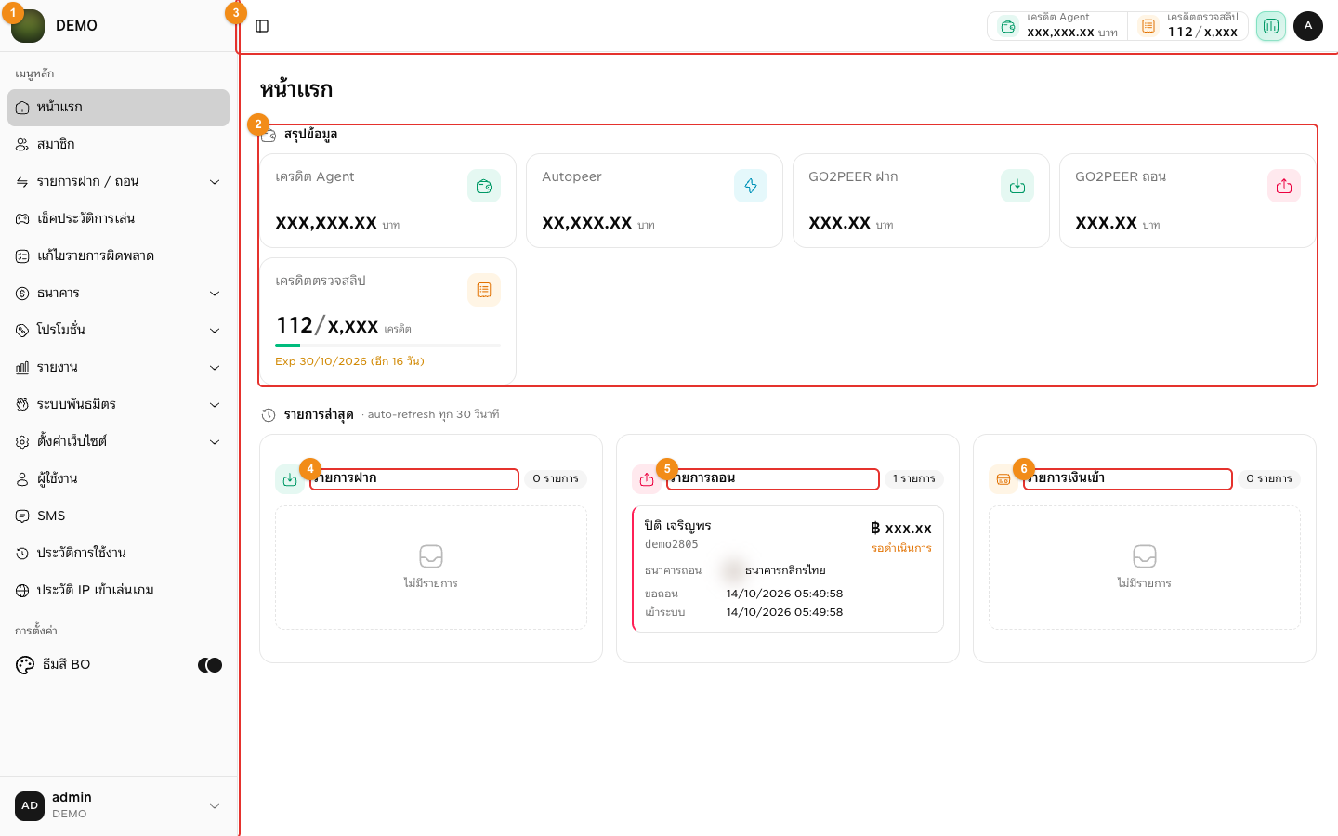
Task: Open เช็คประวัติการเล่น menu item
Action: (118, 219)
